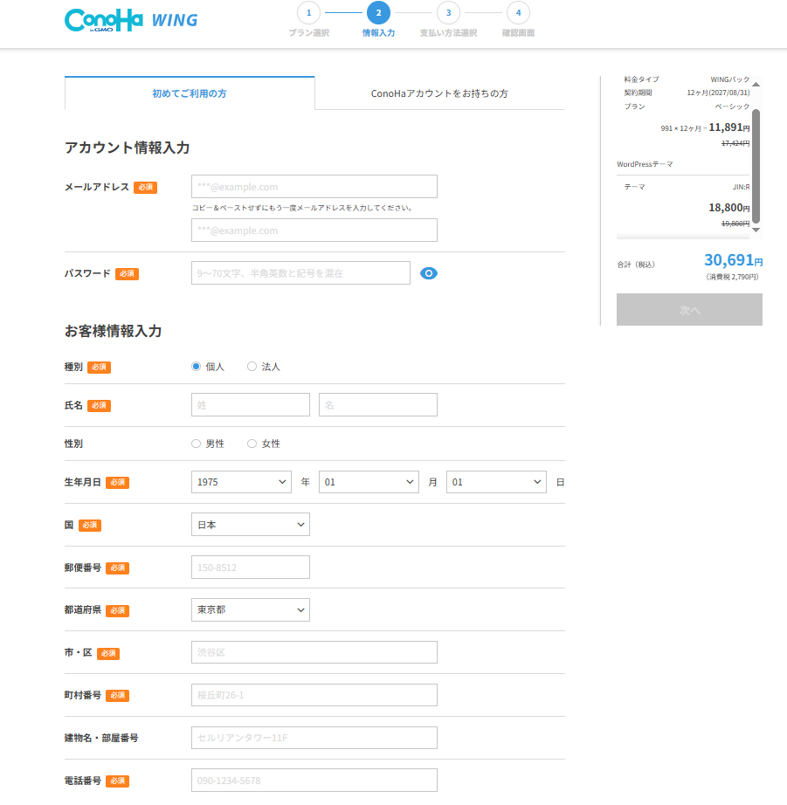Click step 1 プラン選択 circle
This screenshot has height=805, width=787.
pyautogui.click(x=308, y=13)
